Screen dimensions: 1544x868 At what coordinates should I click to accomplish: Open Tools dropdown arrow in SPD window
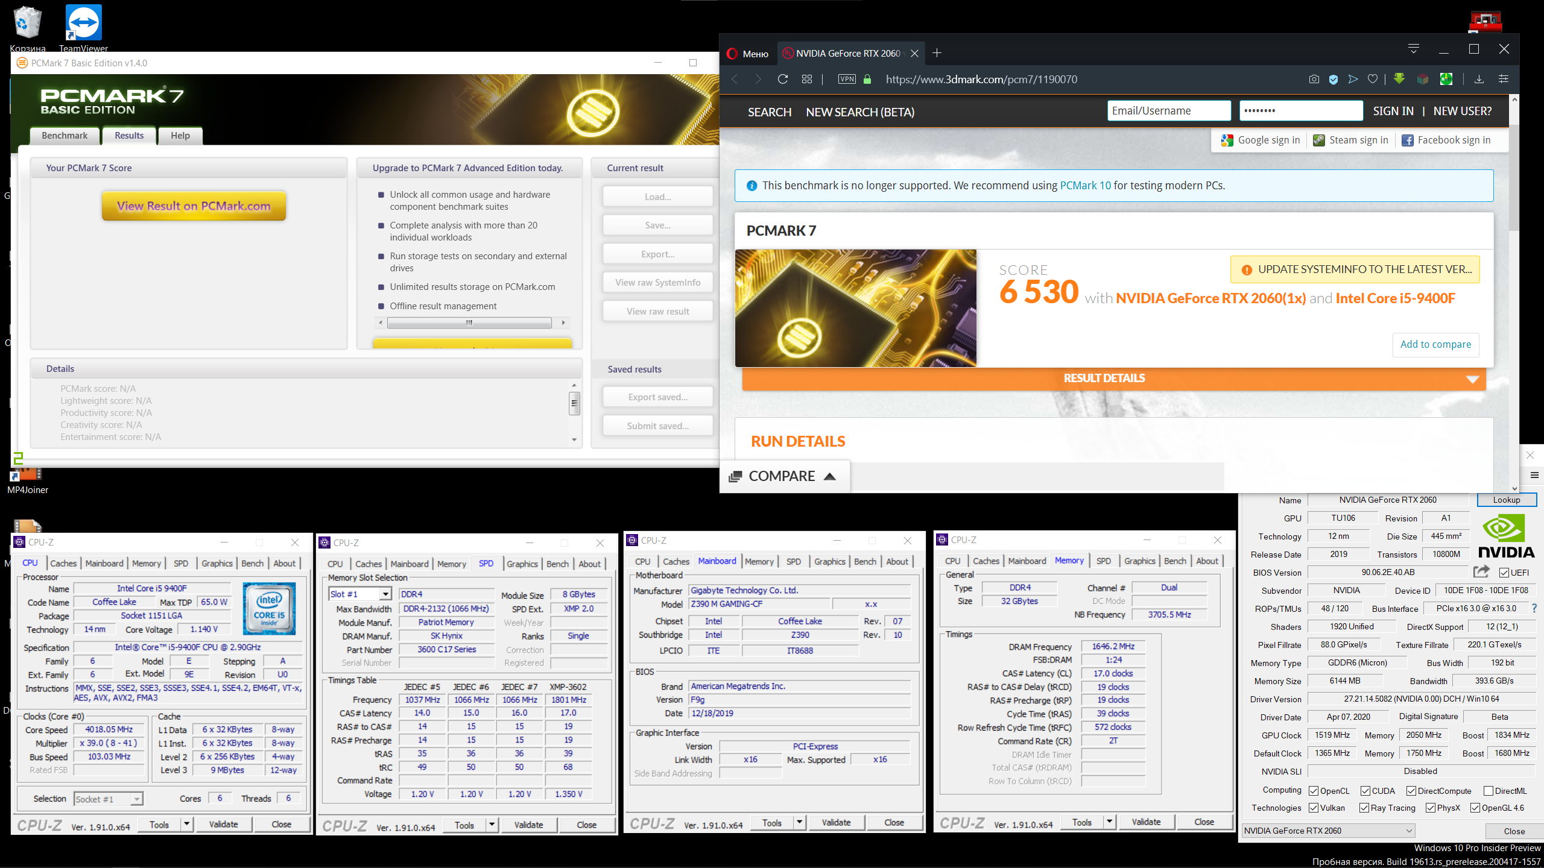coord(492,825)
